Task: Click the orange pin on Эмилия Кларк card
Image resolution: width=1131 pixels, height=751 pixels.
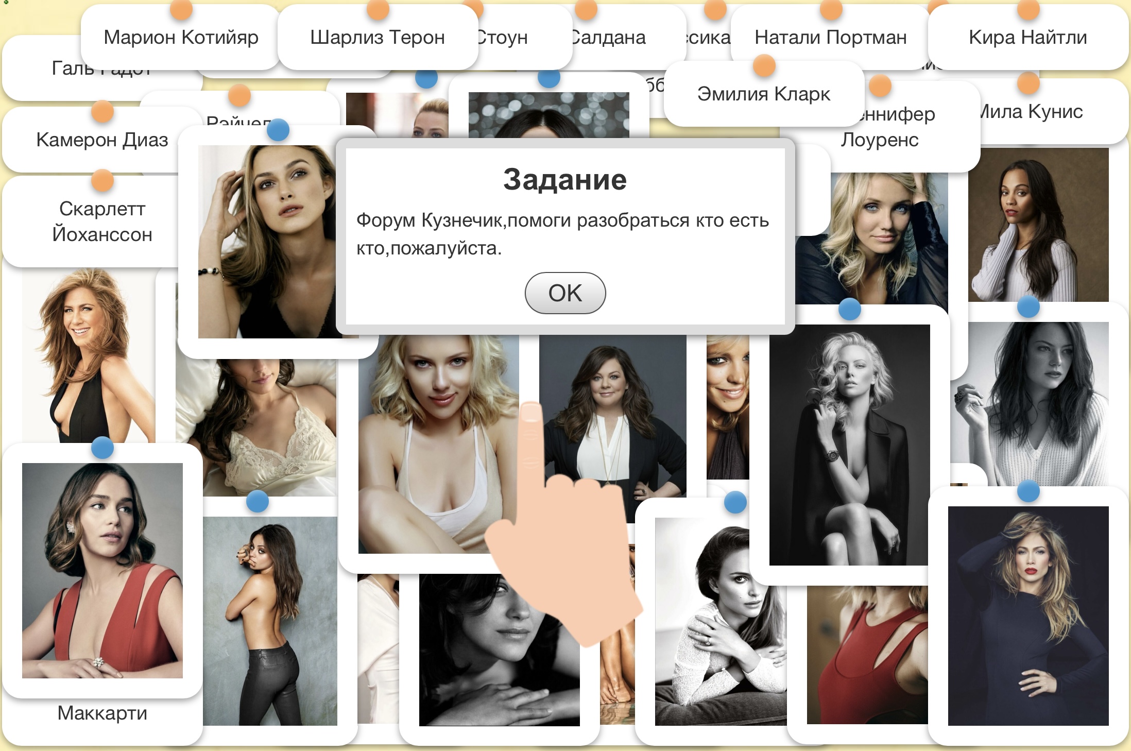Action: pos(764,66)
